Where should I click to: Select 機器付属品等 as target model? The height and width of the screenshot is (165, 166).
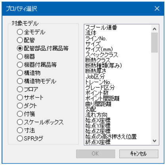(37, 65)
